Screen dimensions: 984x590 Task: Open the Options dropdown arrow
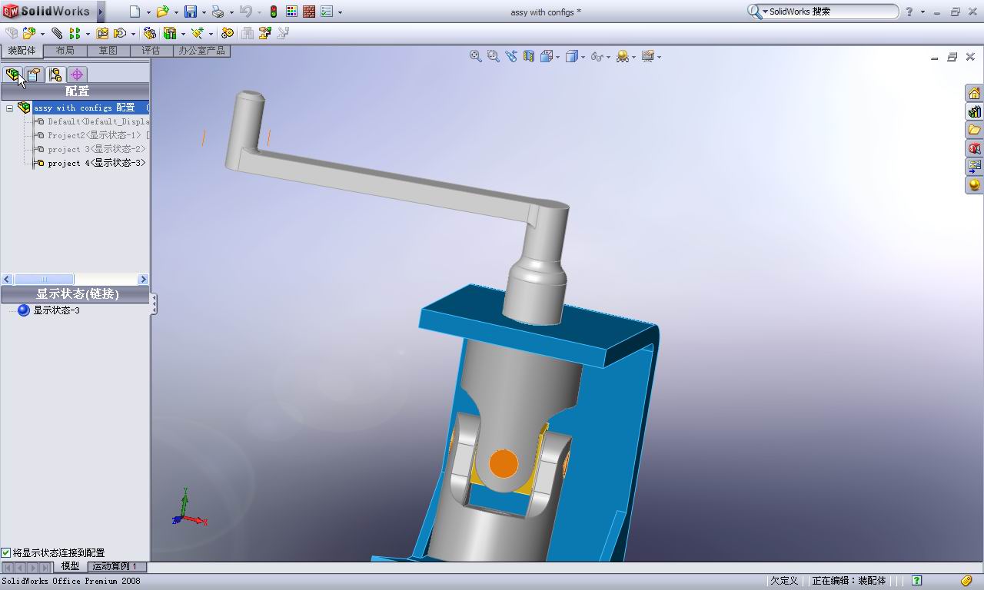pyautogui.click(x=340, y=12)
